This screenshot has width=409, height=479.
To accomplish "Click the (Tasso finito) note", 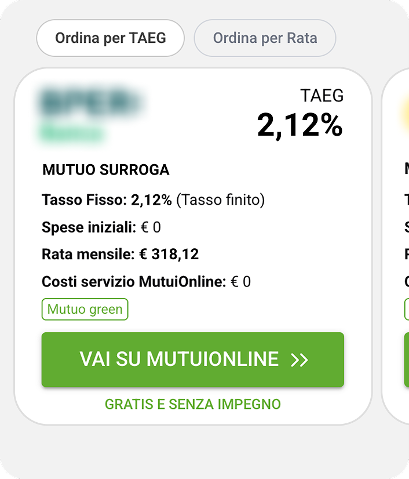I will click(220, 201).
